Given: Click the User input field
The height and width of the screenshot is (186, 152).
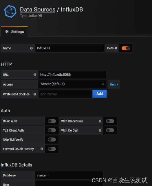Looking at the screenshot, I should [69, 183].
